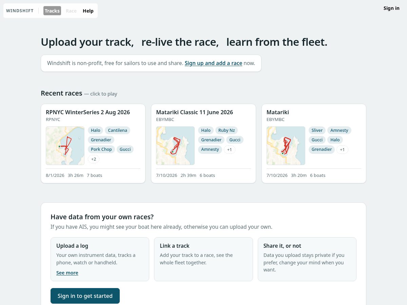The height and width of the screenshot is (305, 407).
Task: Click the WINDSHIFT logo
Action: point(20,11)
